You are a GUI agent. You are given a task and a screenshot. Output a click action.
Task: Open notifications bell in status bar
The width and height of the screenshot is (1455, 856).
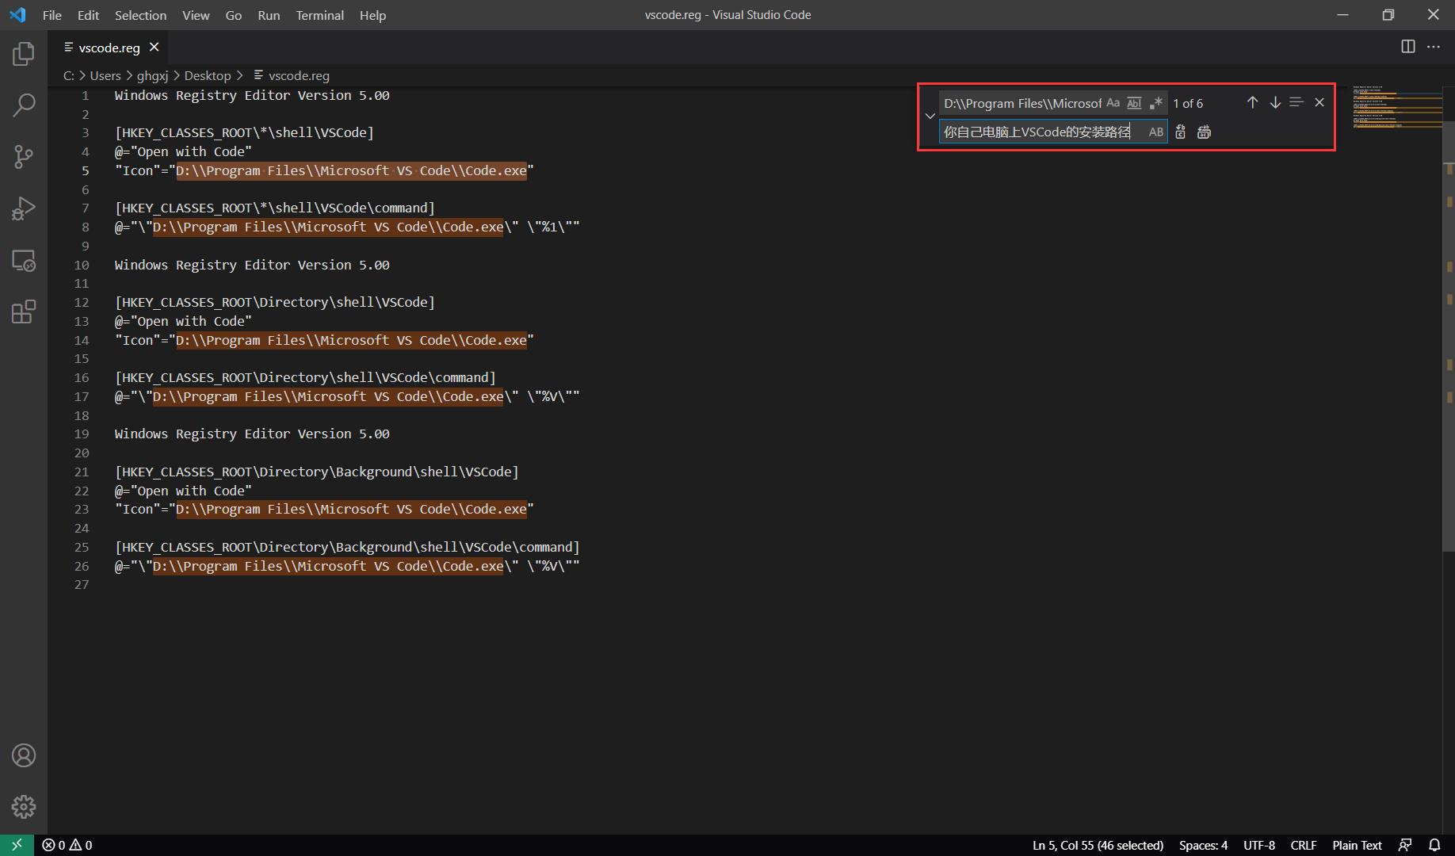pyautogui.click(x=1434, y=845)
